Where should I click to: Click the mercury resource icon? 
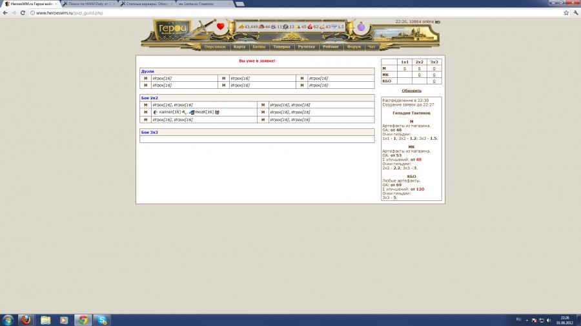pyautogui.click(x=285, y=27)
